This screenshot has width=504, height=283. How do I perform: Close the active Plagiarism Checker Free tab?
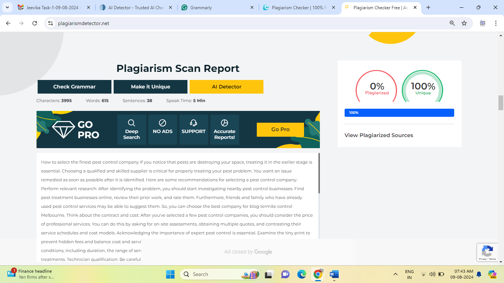(415, 7)
